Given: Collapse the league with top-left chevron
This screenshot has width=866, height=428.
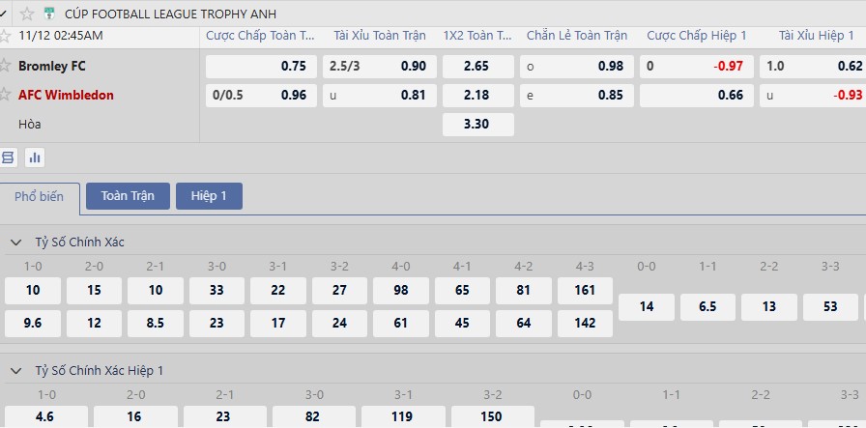Looking at the screenshot, I should coord(5,14).
